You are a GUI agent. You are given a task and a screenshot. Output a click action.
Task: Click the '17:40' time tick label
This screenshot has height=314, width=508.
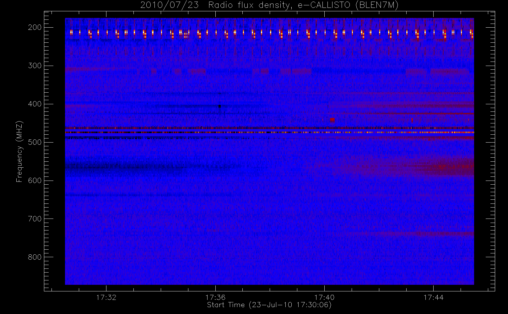coord(324,297)
